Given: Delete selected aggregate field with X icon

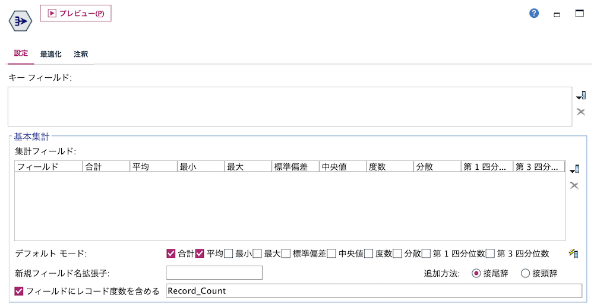Looking at the screenshot, I should [x=574, y=185].
